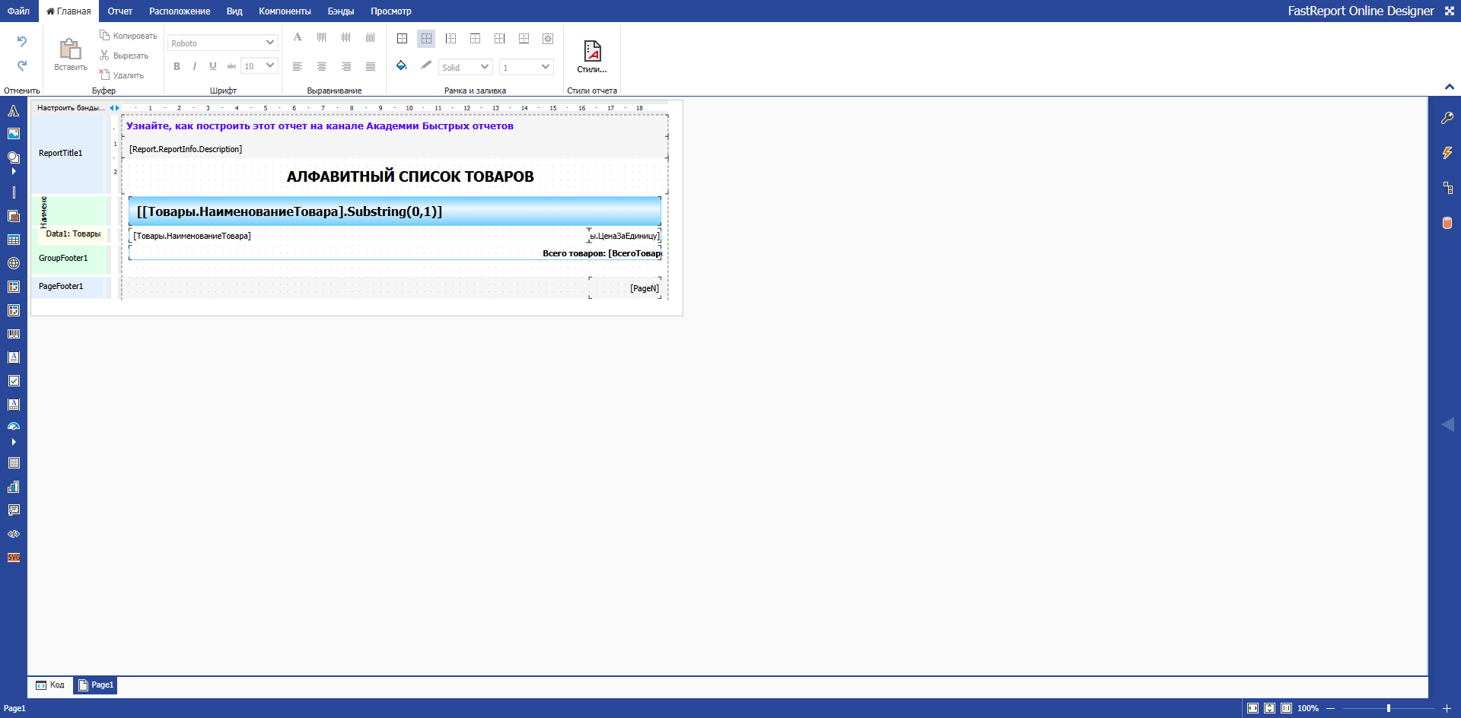
Task: Select the SVG object tool
Action: tap(14, 558)
